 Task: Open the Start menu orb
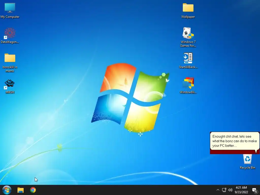pyautogui.click(x=7, y=190)
